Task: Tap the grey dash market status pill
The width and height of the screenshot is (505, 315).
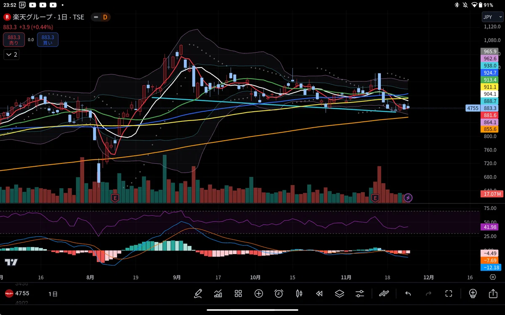Action: coord(96,17)
